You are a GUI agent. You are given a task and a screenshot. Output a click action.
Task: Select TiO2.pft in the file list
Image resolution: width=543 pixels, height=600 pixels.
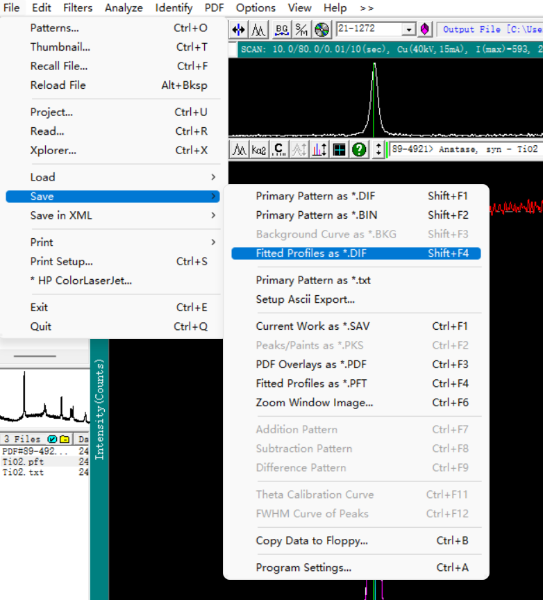point(24,462)
